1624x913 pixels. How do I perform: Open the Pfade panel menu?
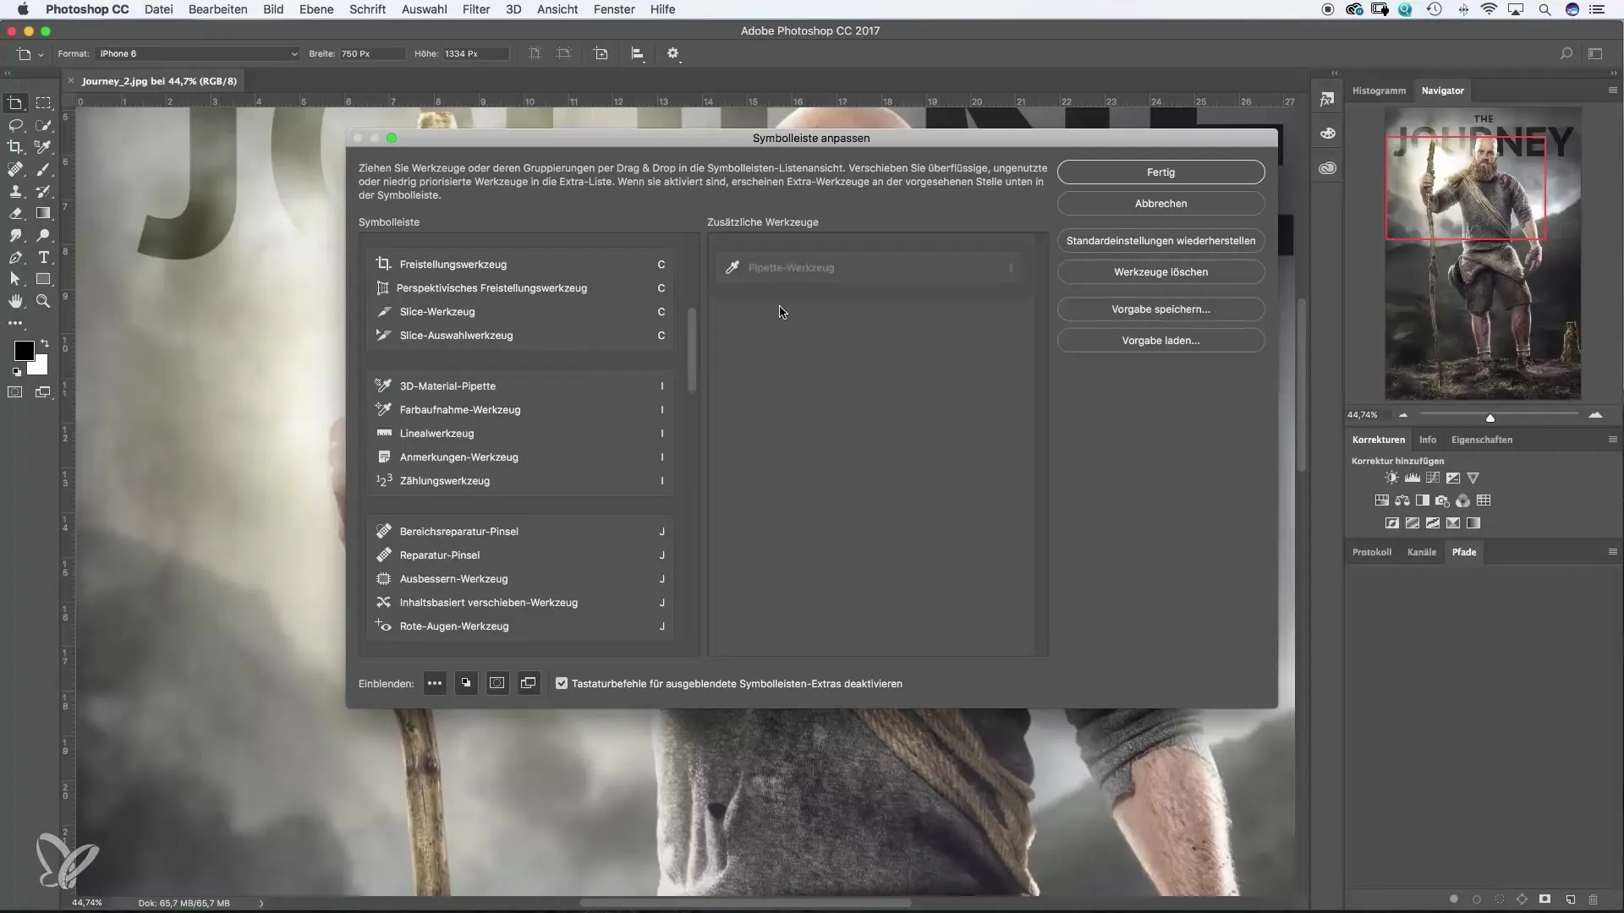click(1612, 552)
